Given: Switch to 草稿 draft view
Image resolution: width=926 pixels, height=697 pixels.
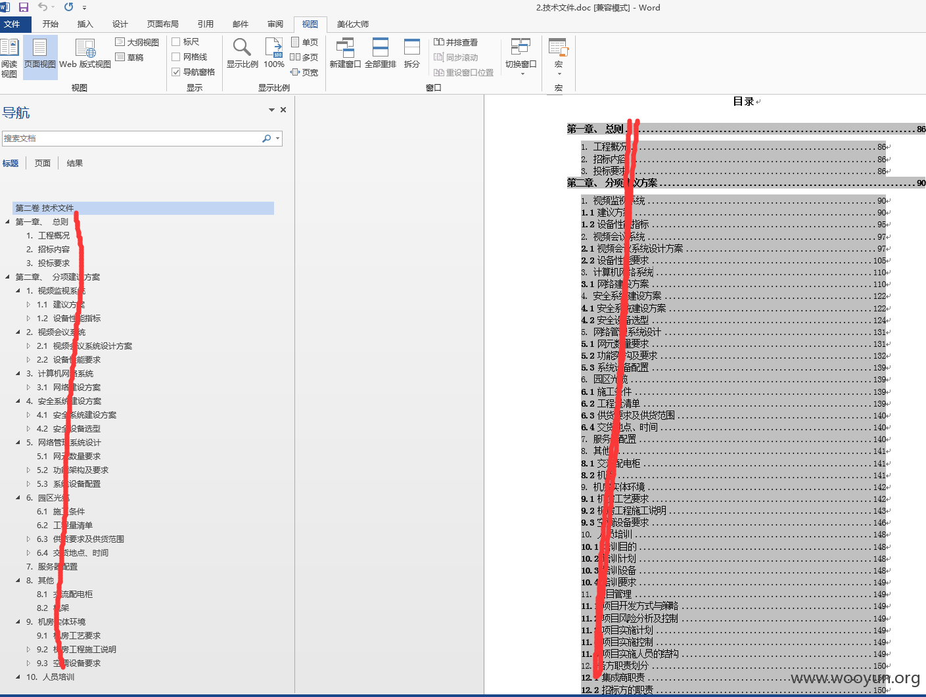Looking at the screenshot, I should tap(129, 58).
